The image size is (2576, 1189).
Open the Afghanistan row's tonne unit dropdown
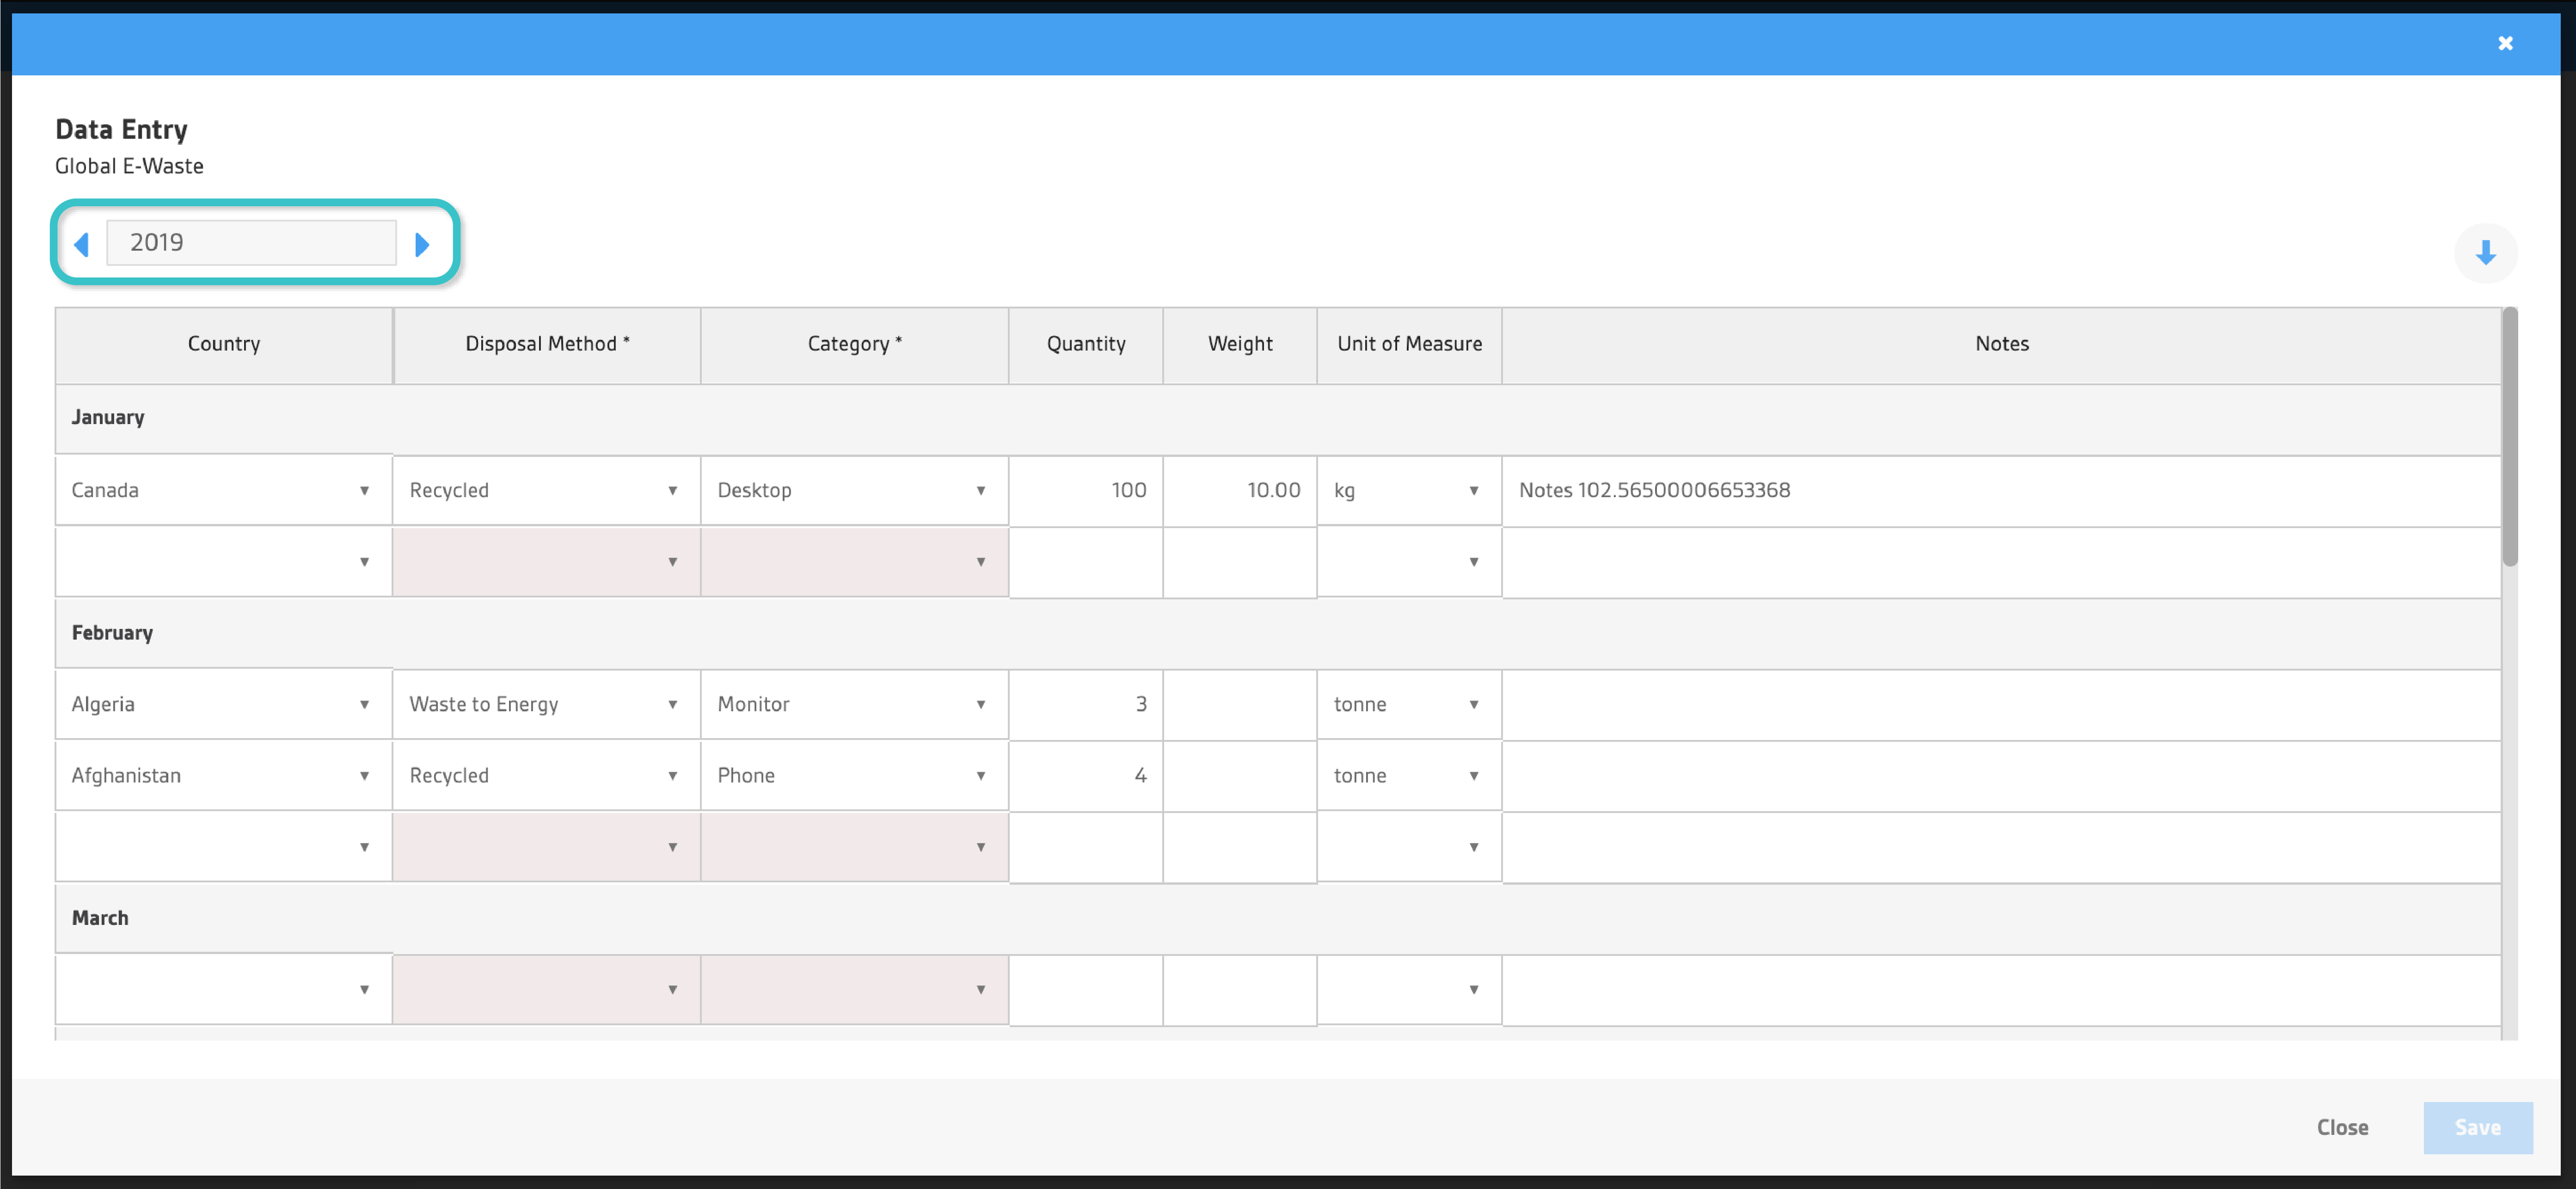[x=1409, y=775]
